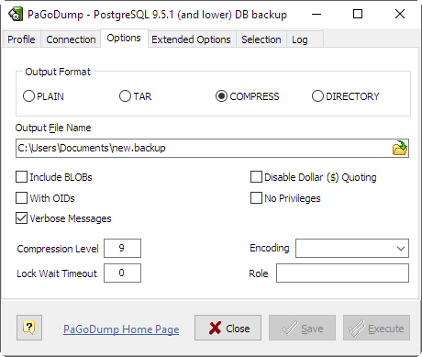Select the PLAIN output format
This screenshot has width=422, height=357.
[x=43, y=96]
